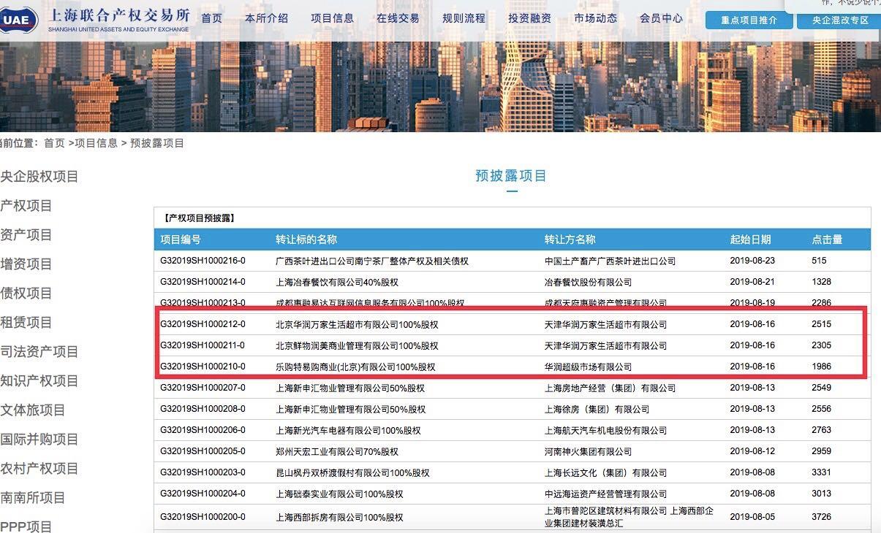Open 上海础泰实业有限公司100%股权 listing

(x=339, y=494)
